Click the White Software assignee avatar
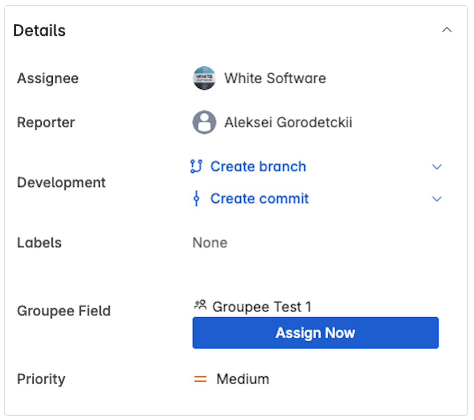 [x=204, y=78]
